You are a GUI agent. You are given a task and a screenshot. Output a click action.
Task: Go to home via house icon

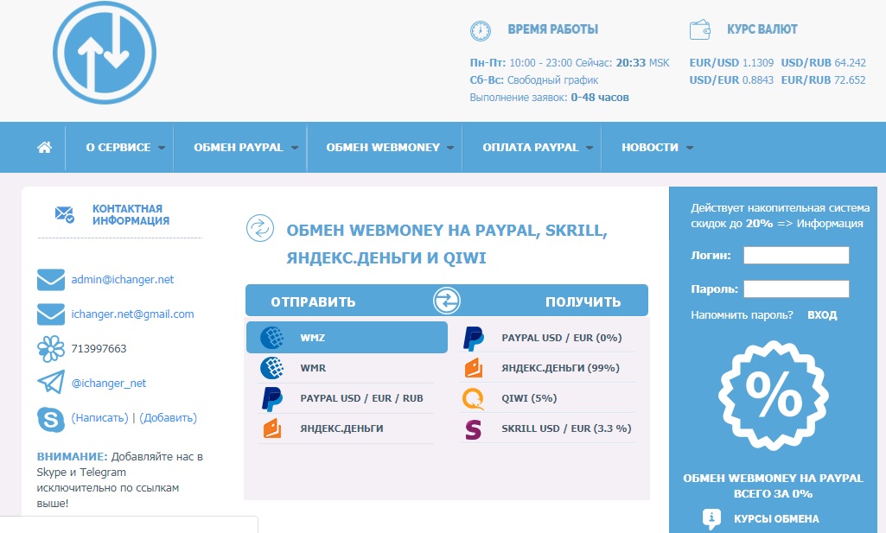coord(44,148)
